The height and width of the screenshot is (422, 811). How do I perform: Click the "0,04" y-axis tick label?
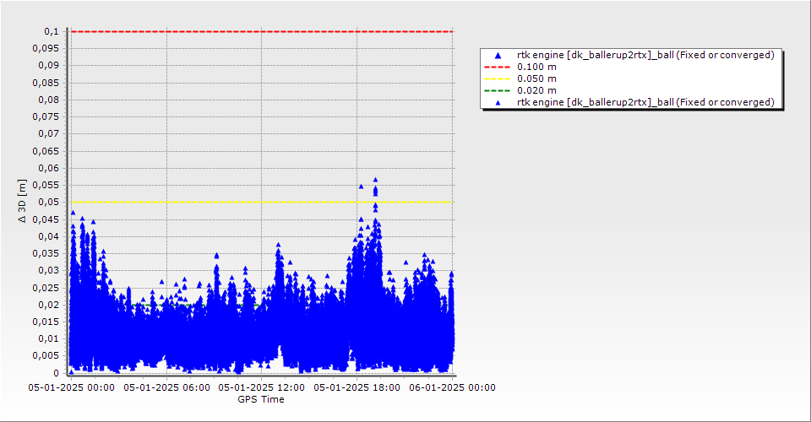pyautogui.click(x=49, y=236)
